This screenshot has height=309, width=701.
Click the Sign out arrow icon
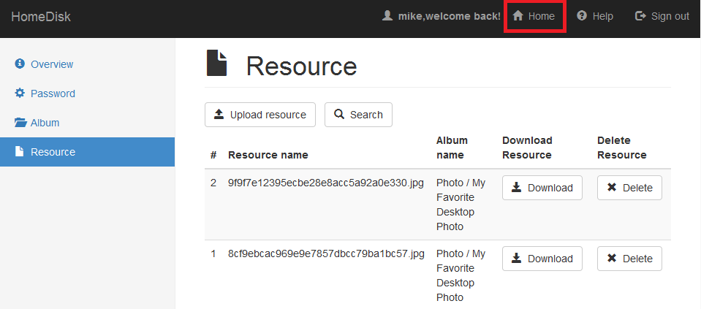(x=640, y=16)
